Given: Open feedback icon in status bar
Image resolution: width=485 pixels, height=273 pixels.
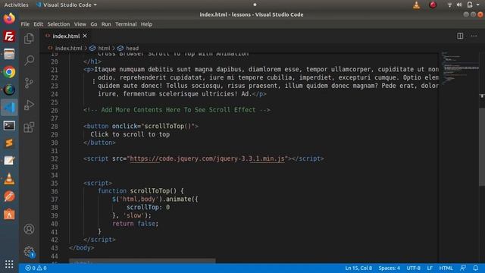Looking at the screenshot, I should pyautogui.click(x=463, y=268).
